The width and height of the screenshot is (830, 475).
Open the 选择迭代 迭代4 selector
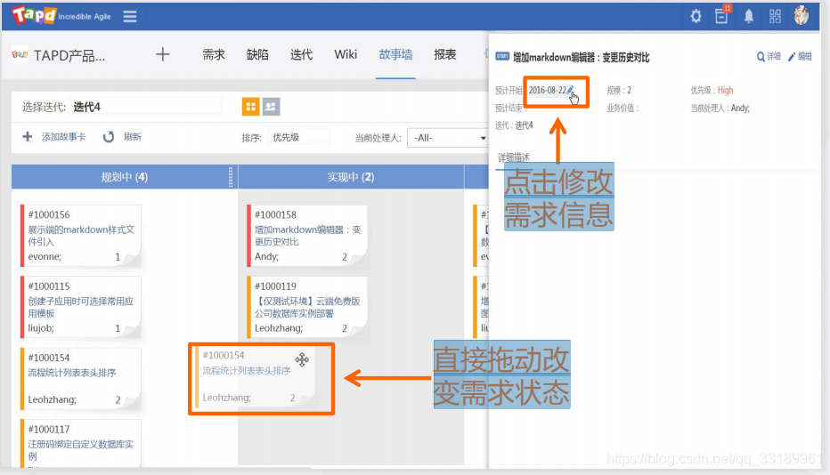[146, 107]
